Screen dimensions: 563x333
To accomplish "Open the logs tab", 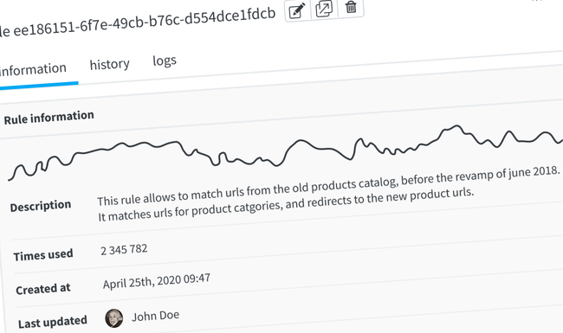I will click(x=165, y=61).
